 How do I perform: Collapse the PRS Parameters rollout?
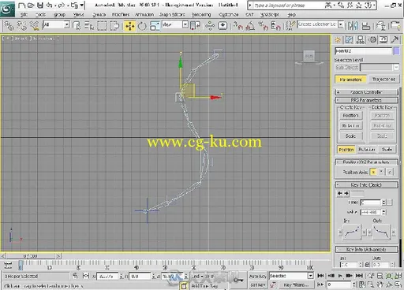pos(366,100)
